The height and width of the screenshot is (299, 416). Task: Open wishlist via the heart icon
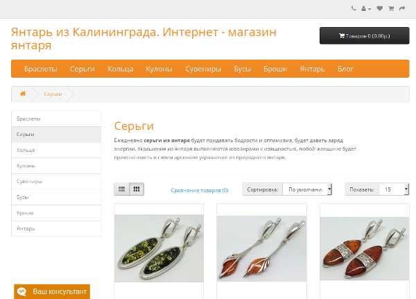(380, 8)
